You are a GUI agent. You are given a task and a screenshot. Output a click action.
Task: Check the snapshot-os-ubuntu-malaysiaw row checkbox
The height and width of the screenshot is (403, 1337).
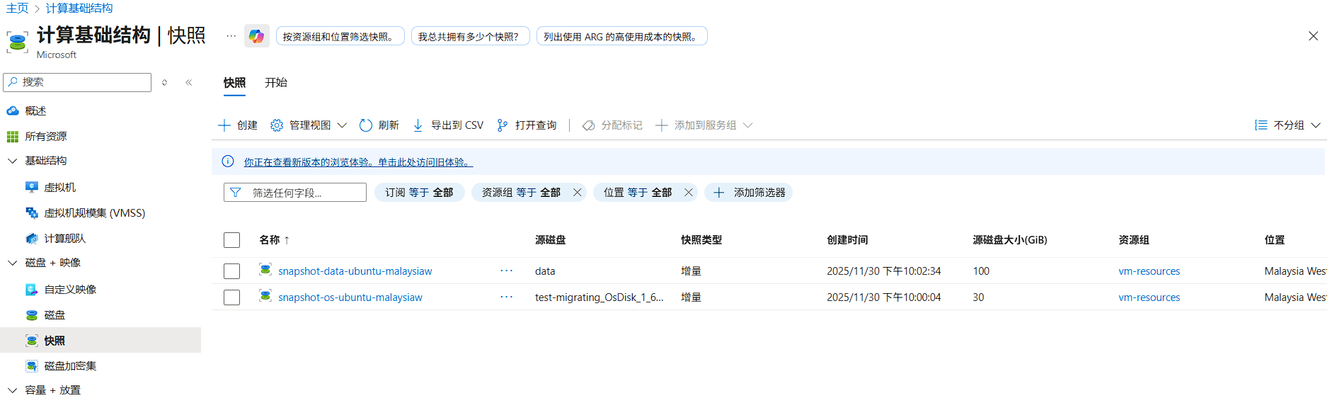(x=231, y=297)
